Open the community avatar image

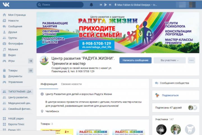point(44,60)
